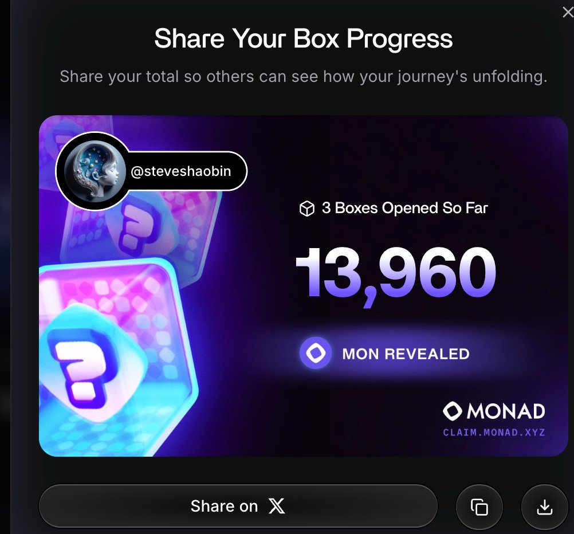Click the cube icon beside Boxes Opened
574x534 pixels.
pyautogui.click(x=307, y=209)
